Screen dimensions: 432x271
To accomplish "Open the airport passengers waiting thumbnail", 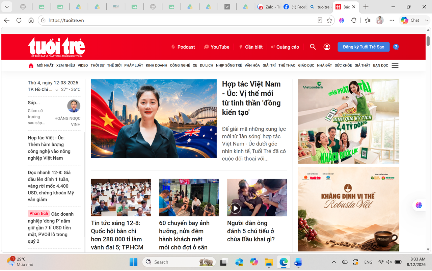I will pos(189,197).
